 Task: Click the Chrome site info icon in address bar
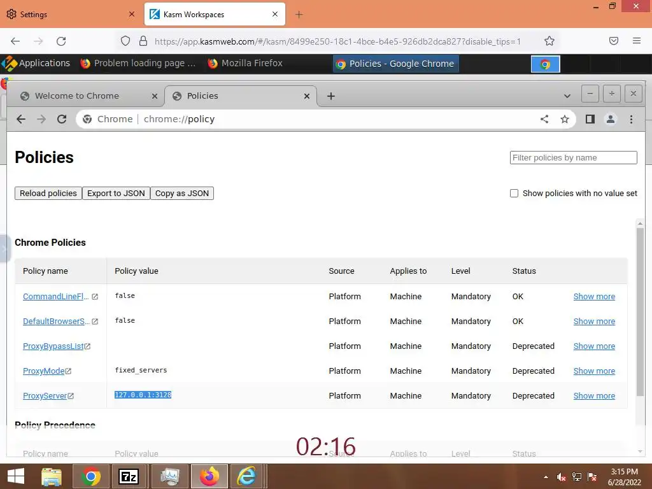[x=87, y=119]
